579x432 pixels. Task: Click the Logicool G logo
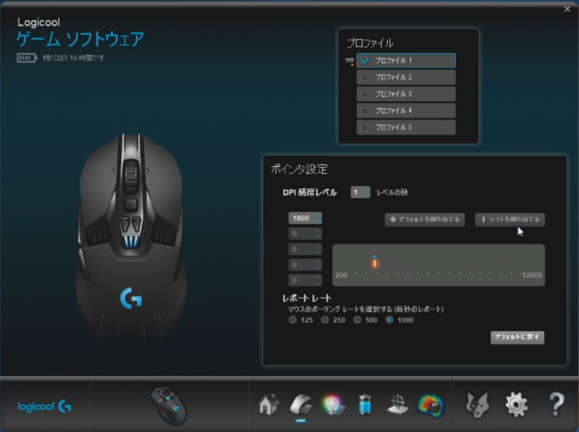[45, 406]
